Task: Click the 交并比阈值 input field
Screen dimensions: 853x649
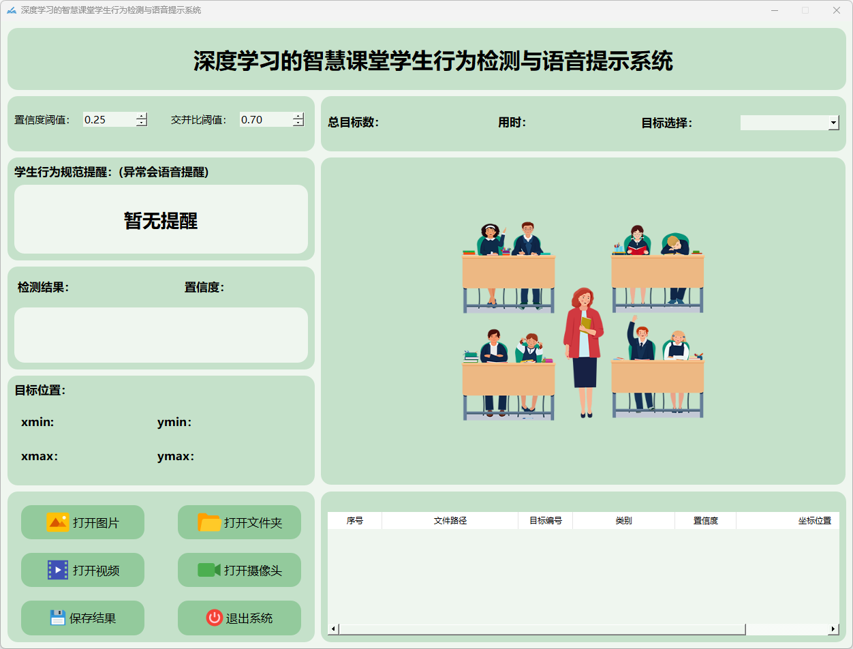Action: point(266,120)
